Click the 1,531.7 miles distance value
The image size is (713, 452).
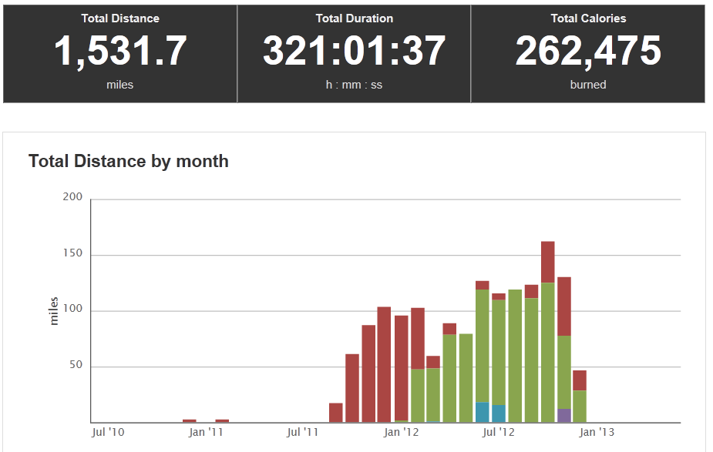(x=120, y=52)
